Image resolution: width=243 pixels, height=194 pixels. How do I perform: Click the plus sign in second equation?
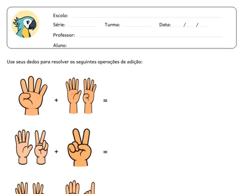(56, 152)
